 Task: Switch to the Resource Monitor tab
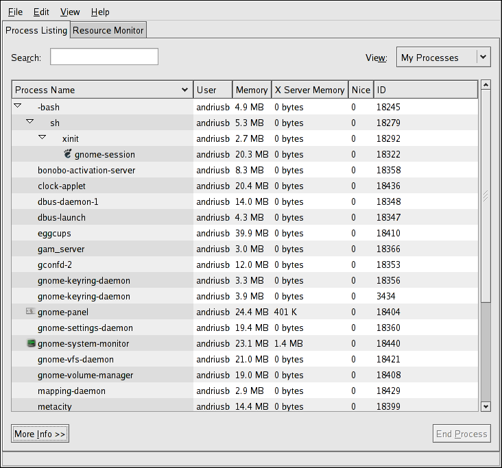pyautogui.click(x=108, y=30)
